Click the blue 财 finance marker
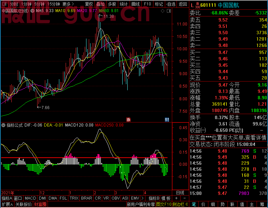This screenshot has width=268, height=208. [x=167, y=119]
